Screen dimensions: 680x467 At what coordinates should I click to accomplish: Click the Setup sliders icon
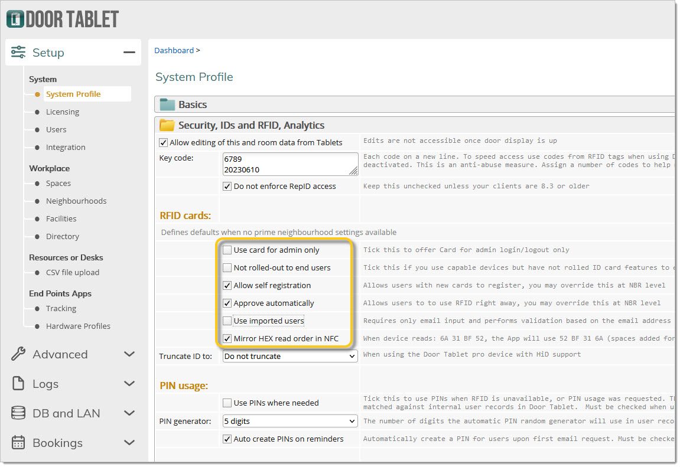tap(18, 53)
